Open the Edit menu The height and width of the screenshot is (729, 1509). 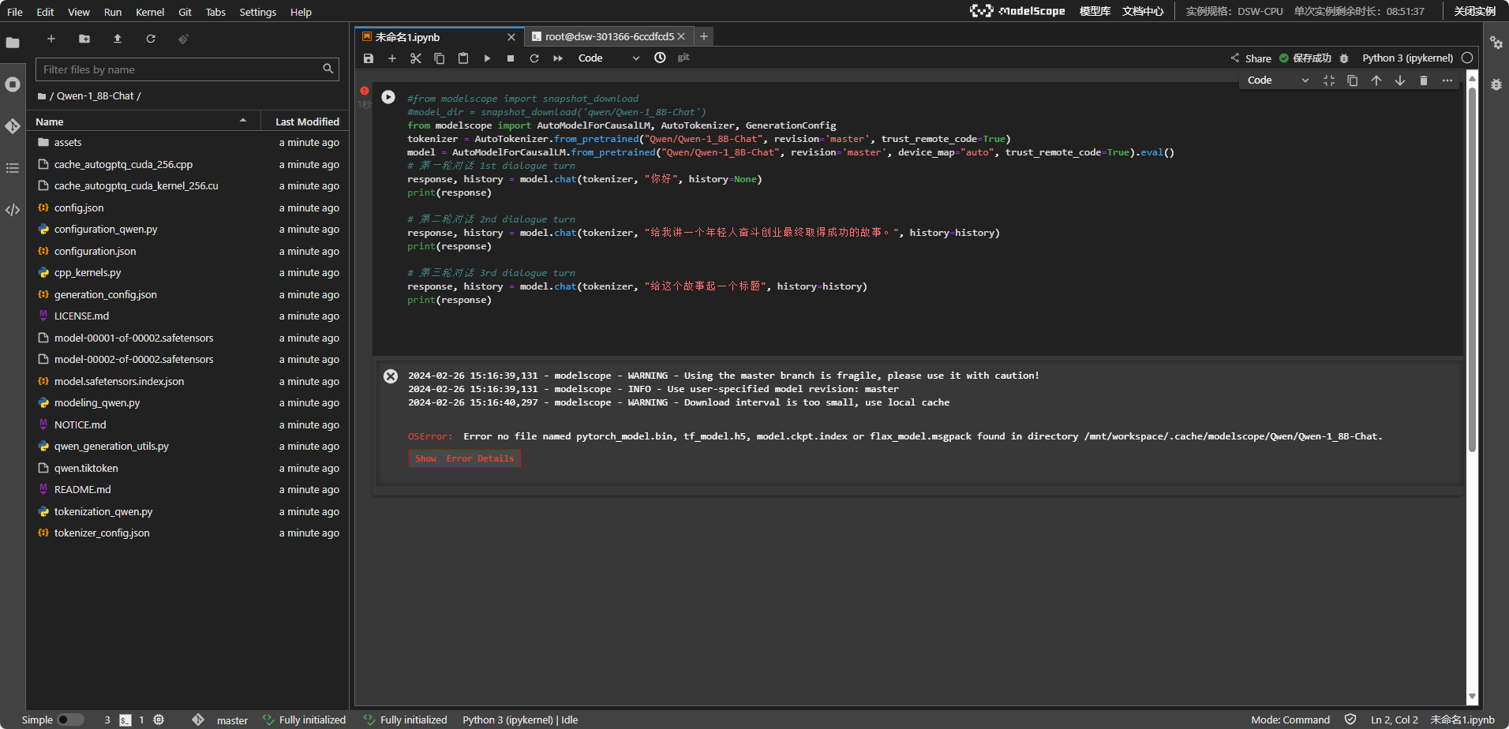[x=45, y=12]
